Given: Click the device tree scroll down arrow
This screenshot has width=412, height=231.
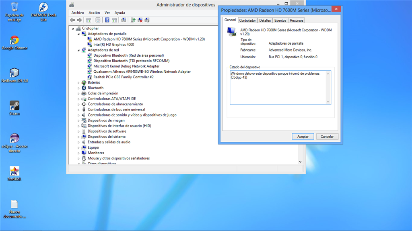Looking at the screenshot, I should coord(300,162).
